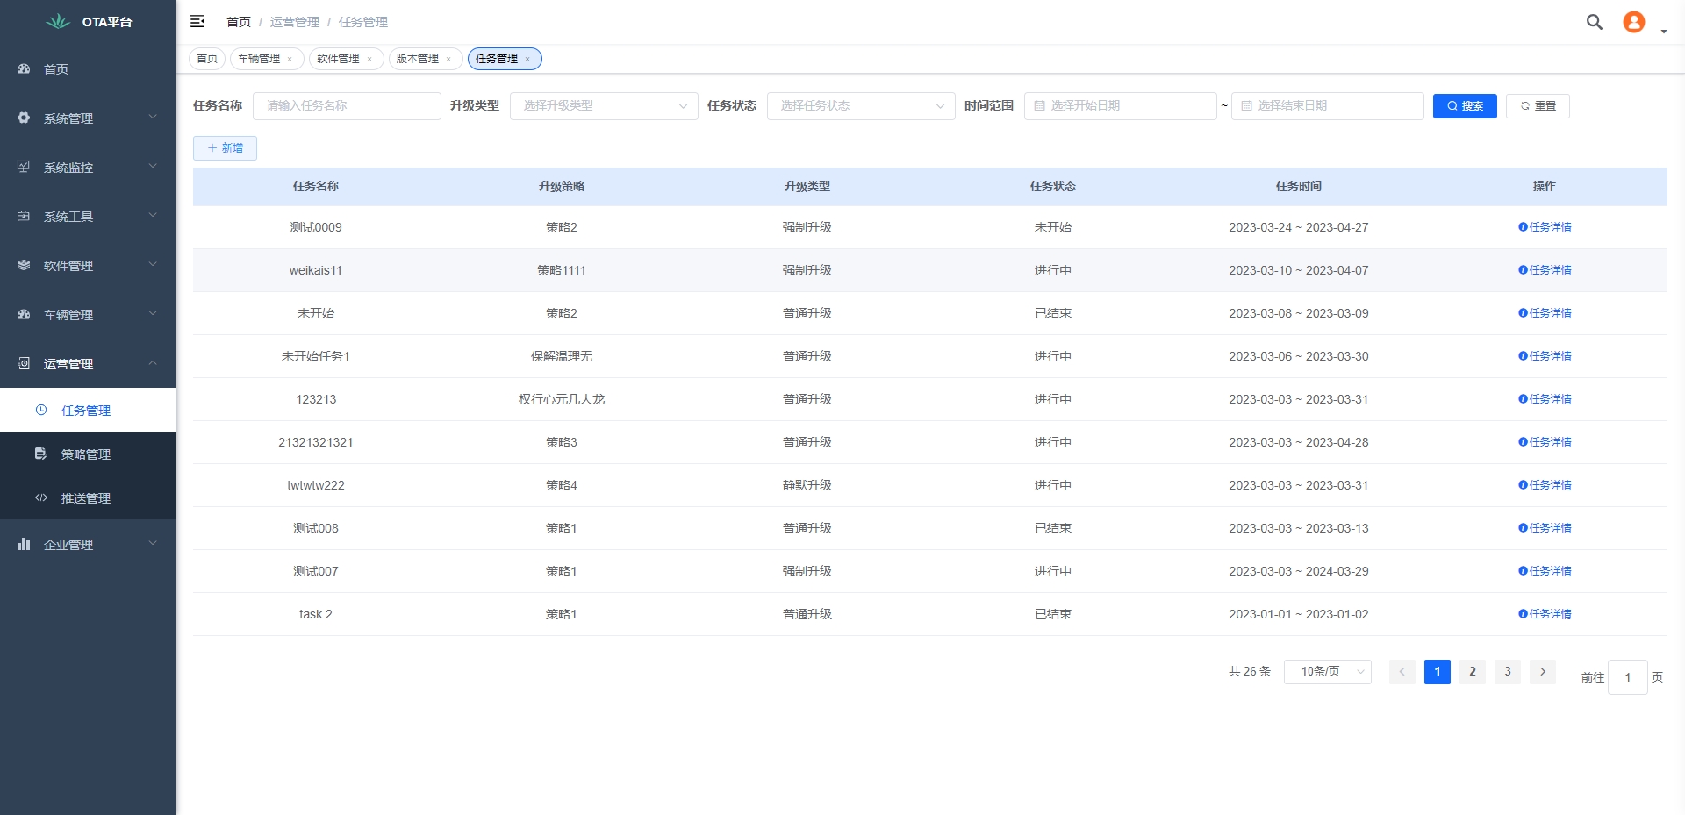Close the 版本管理 tab with its x

click(x=448, y=59)
